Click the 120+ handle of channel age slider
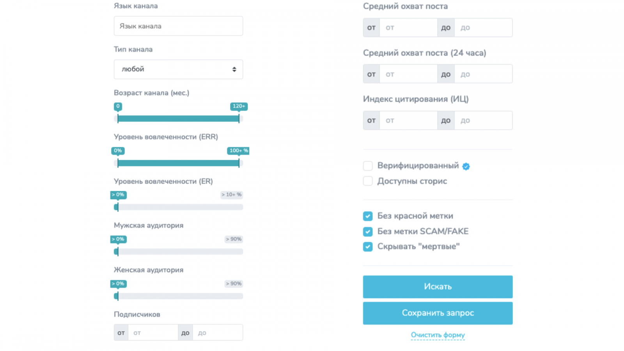 point(239,119)
